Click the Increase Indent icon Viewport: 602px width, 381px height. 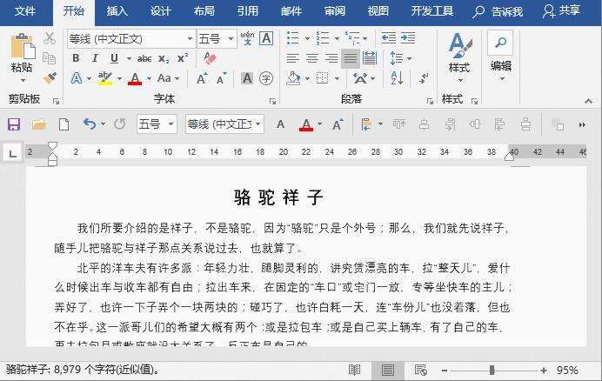point(408,37)
